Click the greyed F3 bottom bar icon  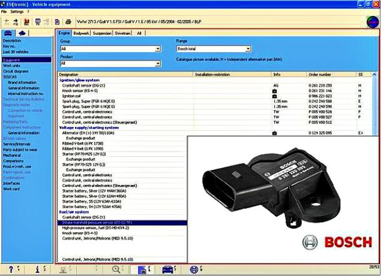[x=63, y=269]
